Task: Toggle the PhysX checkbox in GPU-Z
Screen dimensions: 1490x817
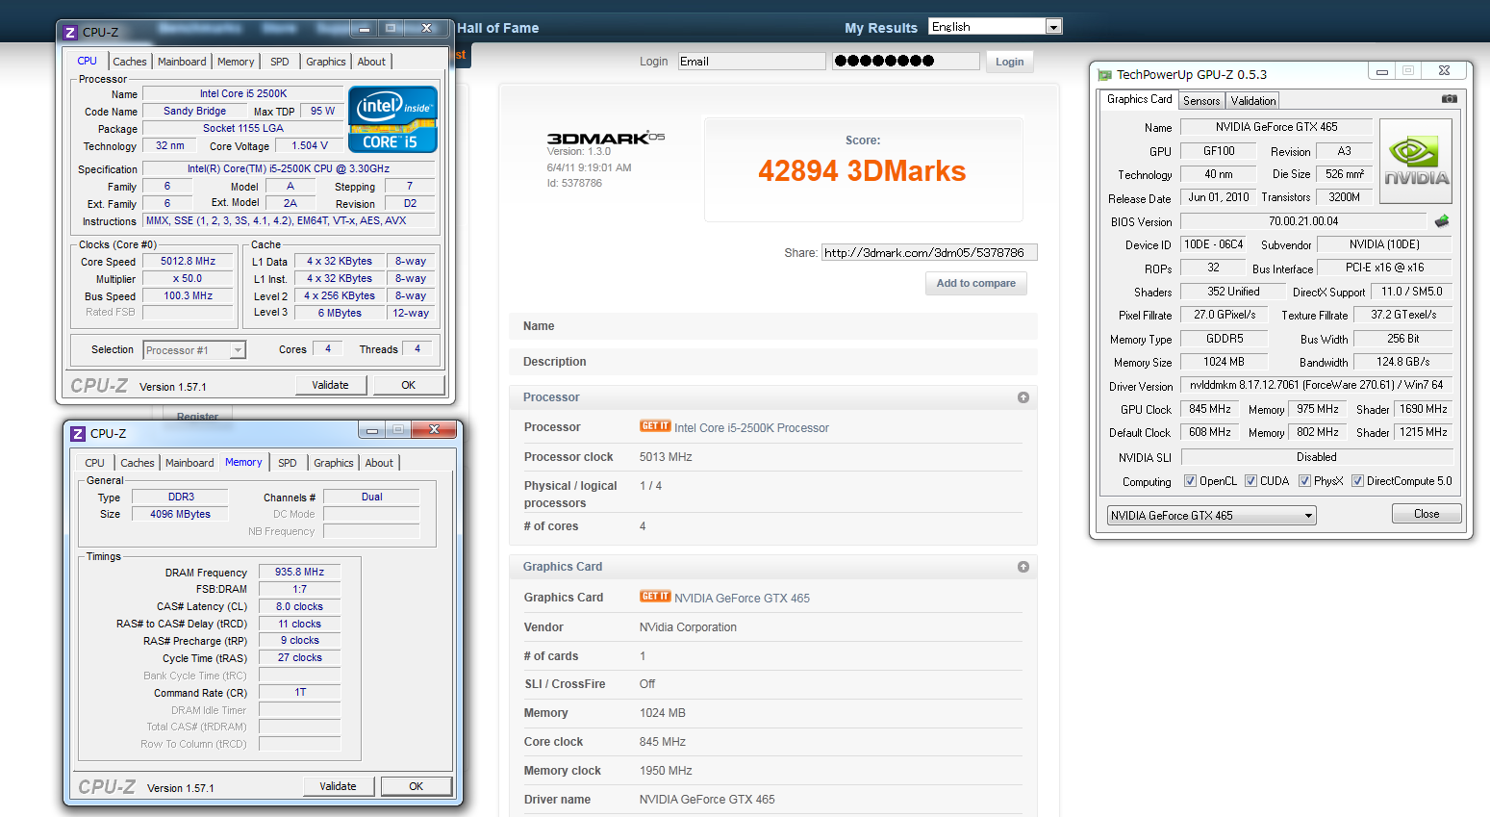Action: 1305,481
